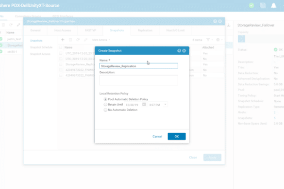
Task: Open the Snapshots tab in Properties
Action: point(117,30)
